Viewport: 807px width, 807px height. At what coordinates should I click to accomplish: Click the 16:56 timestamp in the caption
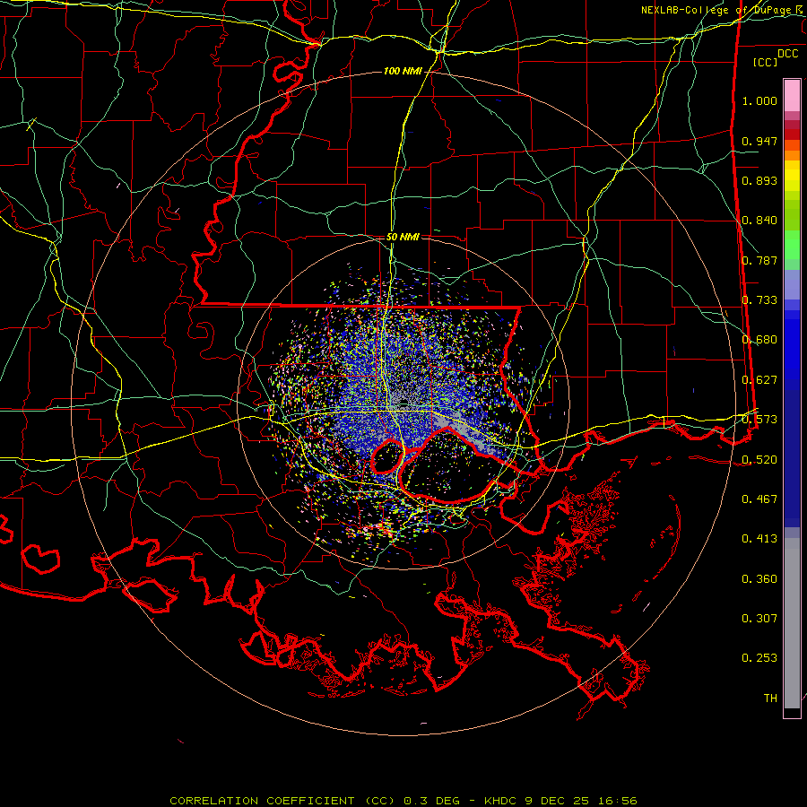619,801
